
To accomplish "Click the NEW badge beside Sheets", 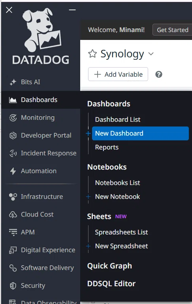I will pyautogui.click(x=121, y=217).
